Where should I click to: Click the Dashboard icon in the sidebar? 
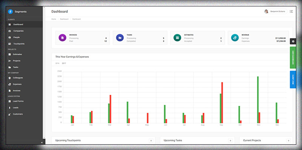point(10,24)
